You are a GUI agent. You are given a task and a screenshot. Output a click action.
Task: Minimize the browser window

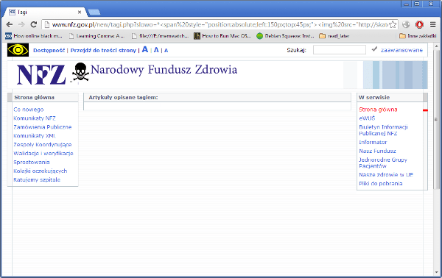(406, 4)
